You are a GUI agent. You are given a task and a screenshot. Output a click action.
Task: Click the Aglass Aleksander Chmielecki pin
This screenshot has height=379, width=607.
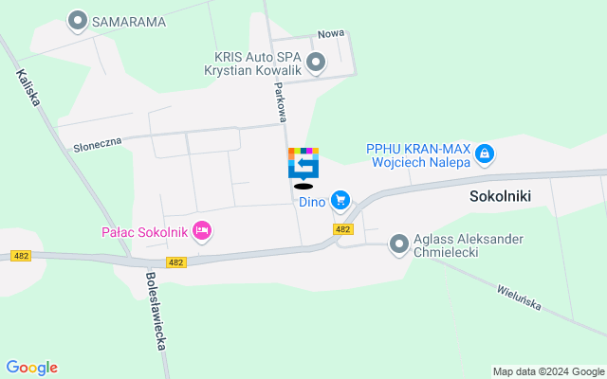[399, 244]
